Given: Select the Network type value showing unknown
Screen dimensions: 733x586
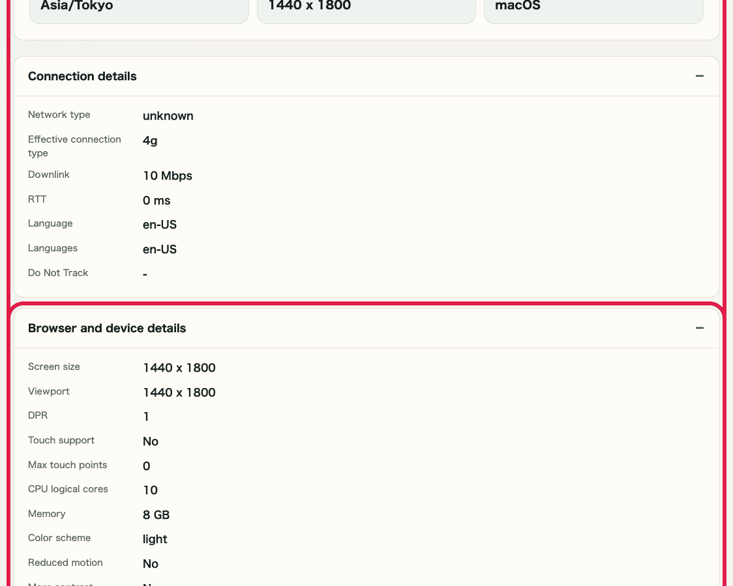Looking at the screenshot, I should pos(168,116).
